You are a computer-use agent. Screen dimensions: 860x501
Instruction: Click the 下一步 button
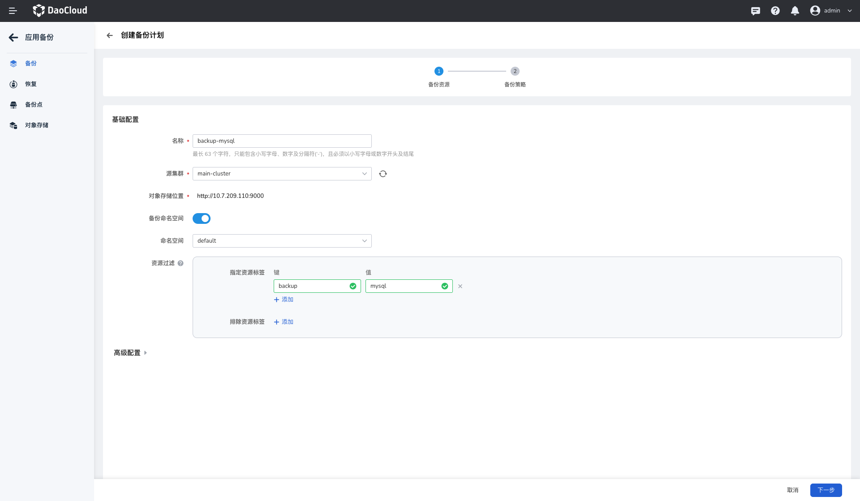coord(826,490)
